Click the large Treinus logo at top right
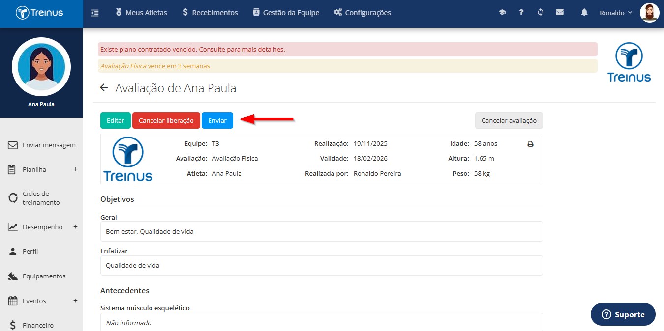The width and height of the screenshot is (664, 331). click(x=629, y=62)
